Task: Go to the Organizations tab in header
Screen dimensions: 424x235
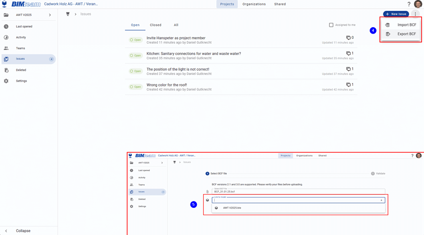Action: pos(254,4)
